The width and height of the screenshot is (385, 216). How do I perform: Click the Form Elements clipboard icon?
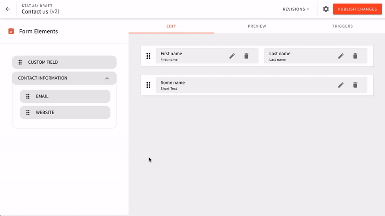[x=11, y=31]
